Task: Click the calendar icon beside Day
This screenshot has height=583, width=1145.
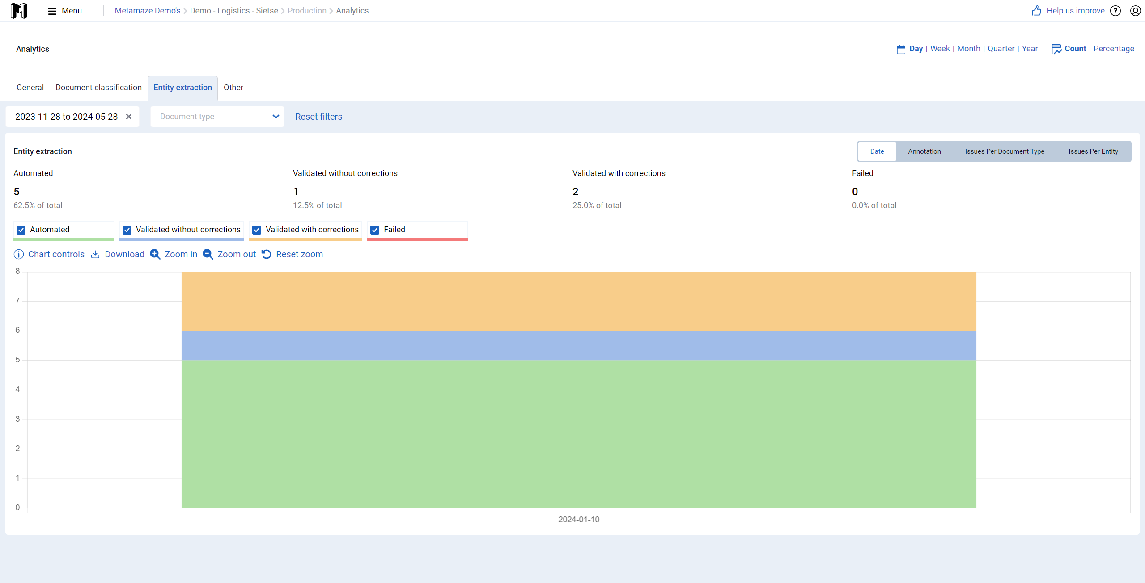Action: 901,49
